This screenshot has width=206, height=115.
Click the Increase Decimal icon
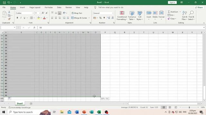[109, 18]
